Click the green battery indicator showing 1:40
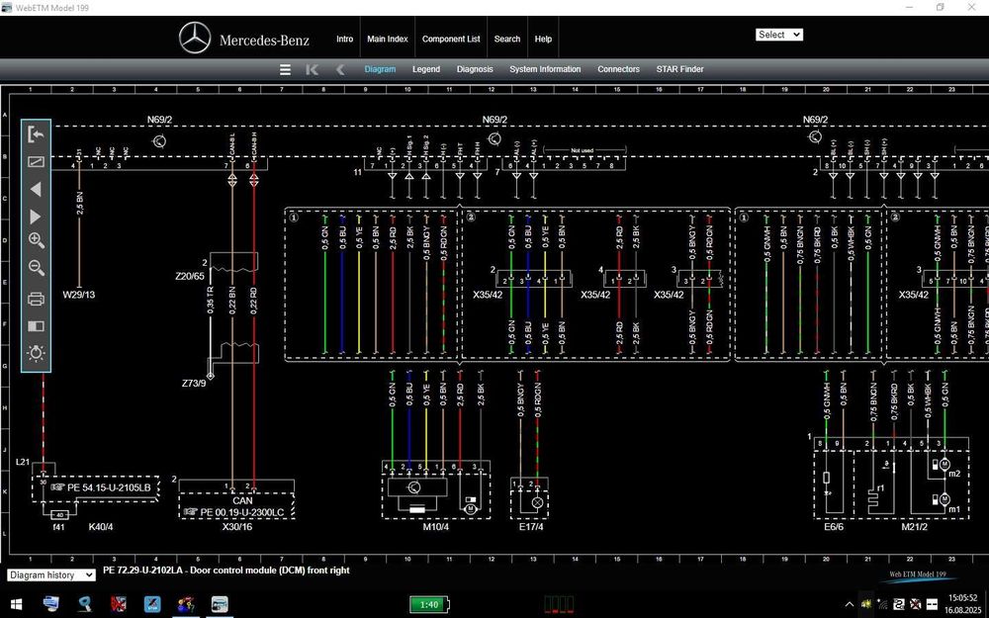989x618 pixels. [x=429, y=604]
